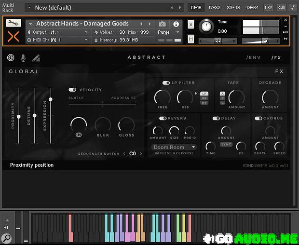Image resolution: width=299 pixels, height=245 pixels.
Task: Click the Proximity slider handle
Action: [19, 117]
